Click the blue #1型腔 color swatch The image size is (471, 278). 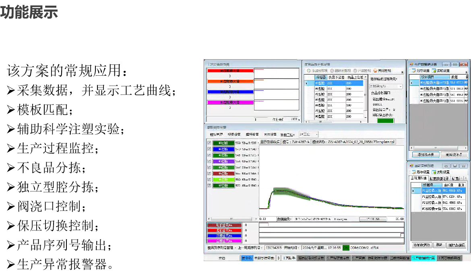pyautogui.click(x=223, y=149)
